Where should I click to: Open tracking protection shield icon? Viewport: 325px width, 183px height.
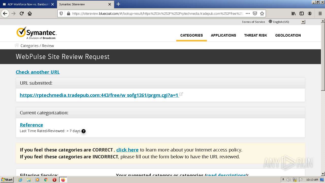coord(61,13)
